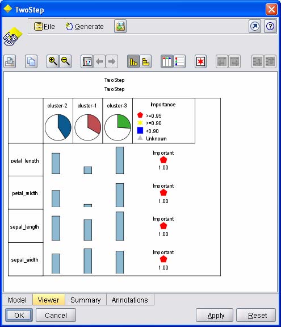281x327 pixels.
Task: Click the right arrow navigation icon
Action: pyautogui.click(x=112, y=61)
